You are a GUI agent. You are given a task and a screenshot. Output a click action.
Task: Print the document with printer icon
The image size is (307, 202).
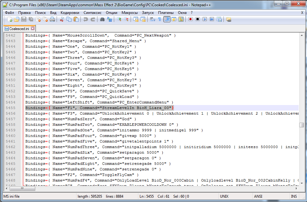coord(52,20)
